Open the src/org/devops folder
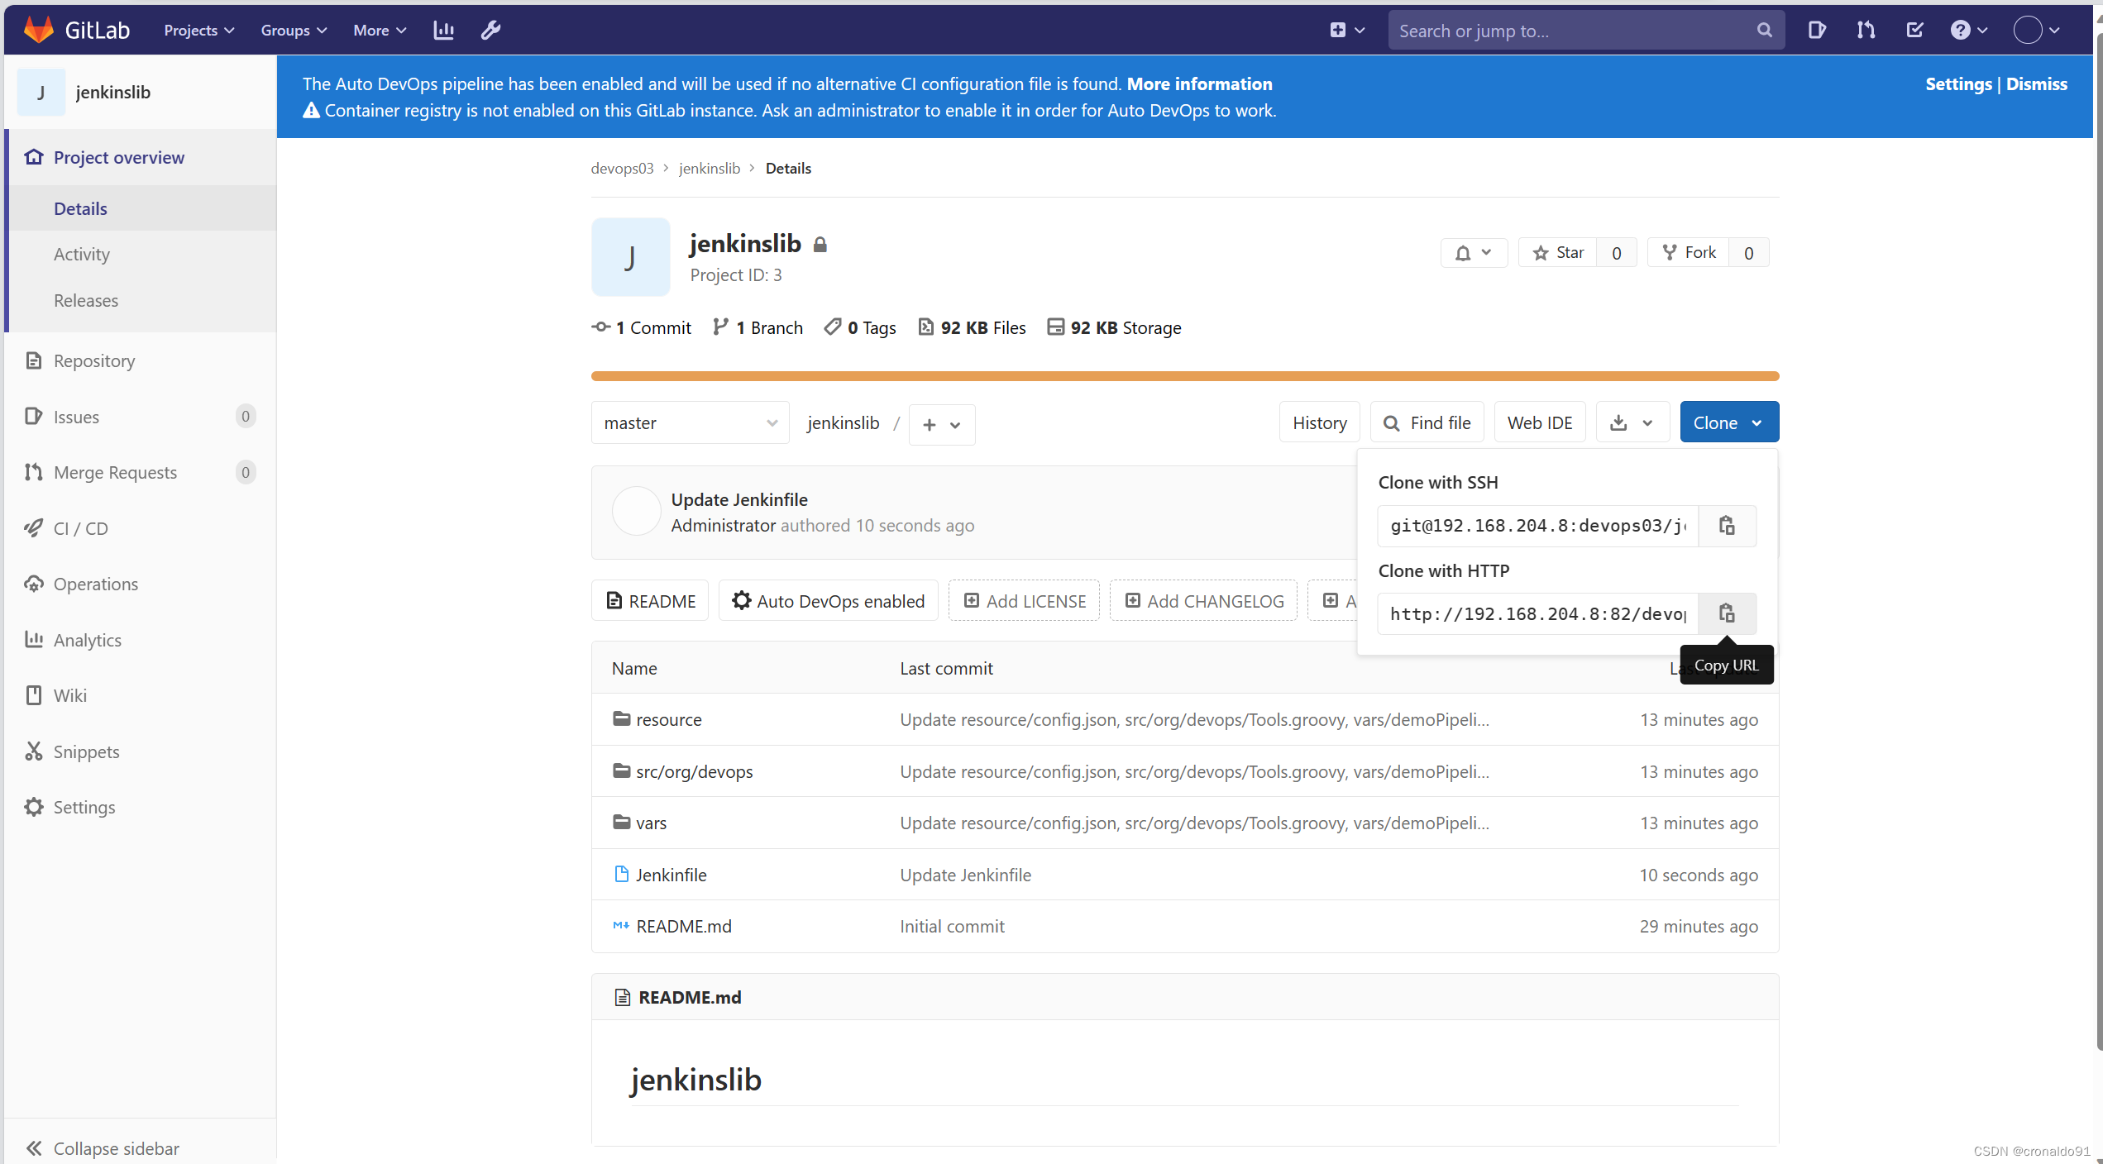The width and height of the screenshot is (2103, 1164). [x=694, y=771]
